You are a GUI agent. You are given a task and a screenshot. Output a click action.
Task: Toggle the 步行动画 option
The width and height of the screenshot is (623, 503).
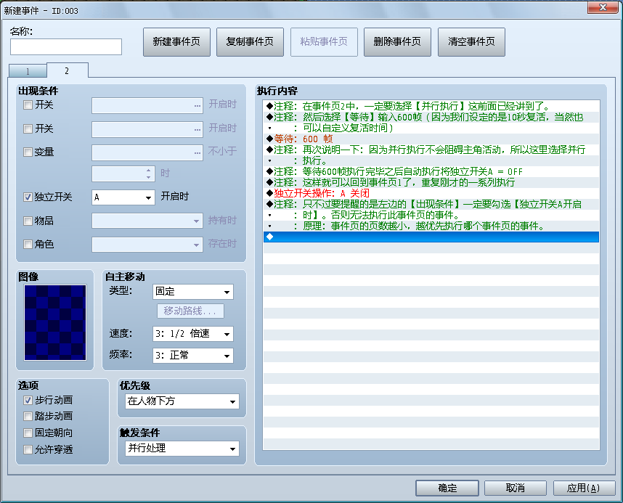pos(28,400)
